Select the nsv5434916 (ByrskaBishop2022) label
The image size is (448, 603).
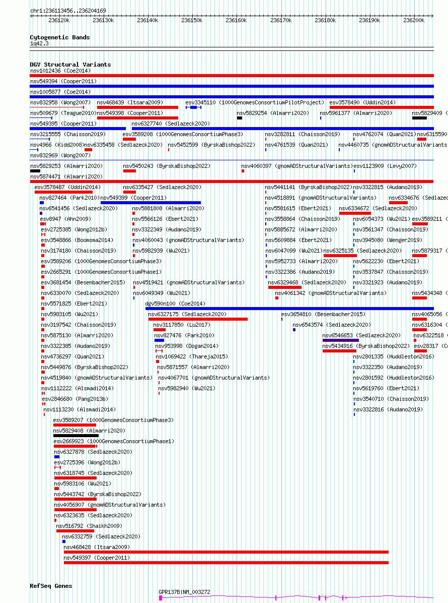[x=366, y=346]
